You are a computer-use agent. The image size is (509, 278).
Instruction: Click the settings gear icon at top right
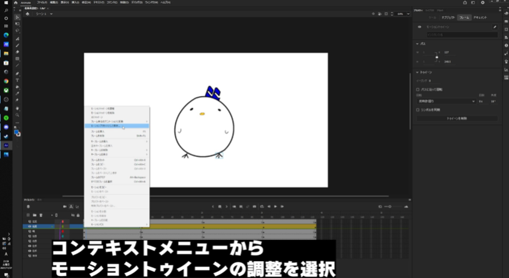coord(483,2)
